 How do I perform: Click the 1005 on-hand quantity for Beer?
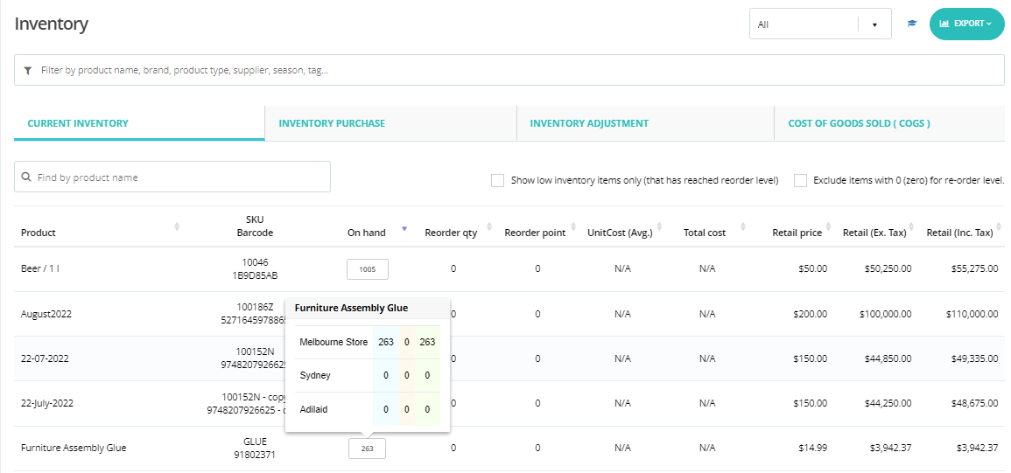click(368, 269)
